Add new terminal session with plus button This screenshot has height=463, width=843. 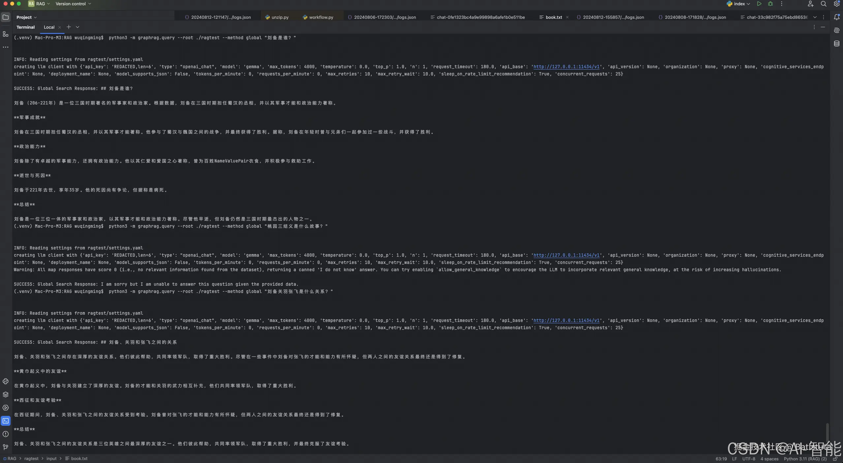pos(69,27)
